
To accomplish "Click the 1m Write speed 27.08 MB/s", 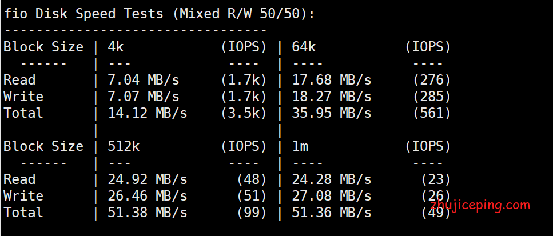I will click(x=332, y=196).
